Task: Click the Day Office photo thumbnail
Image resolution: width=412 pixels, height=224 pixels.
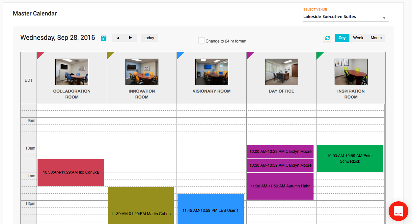Action: 281,71
